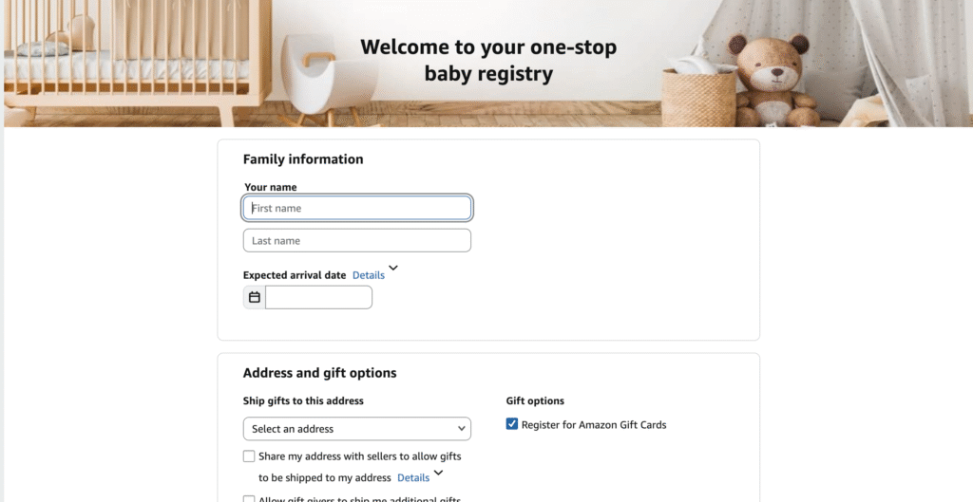973x502 pixels.
Task: Tick the Allow gift givers checkbox
Action: (x=249, y=499)
